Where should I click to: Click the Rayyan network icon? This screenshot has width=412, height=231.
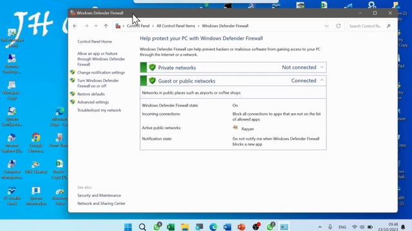[x=236, y=128]
